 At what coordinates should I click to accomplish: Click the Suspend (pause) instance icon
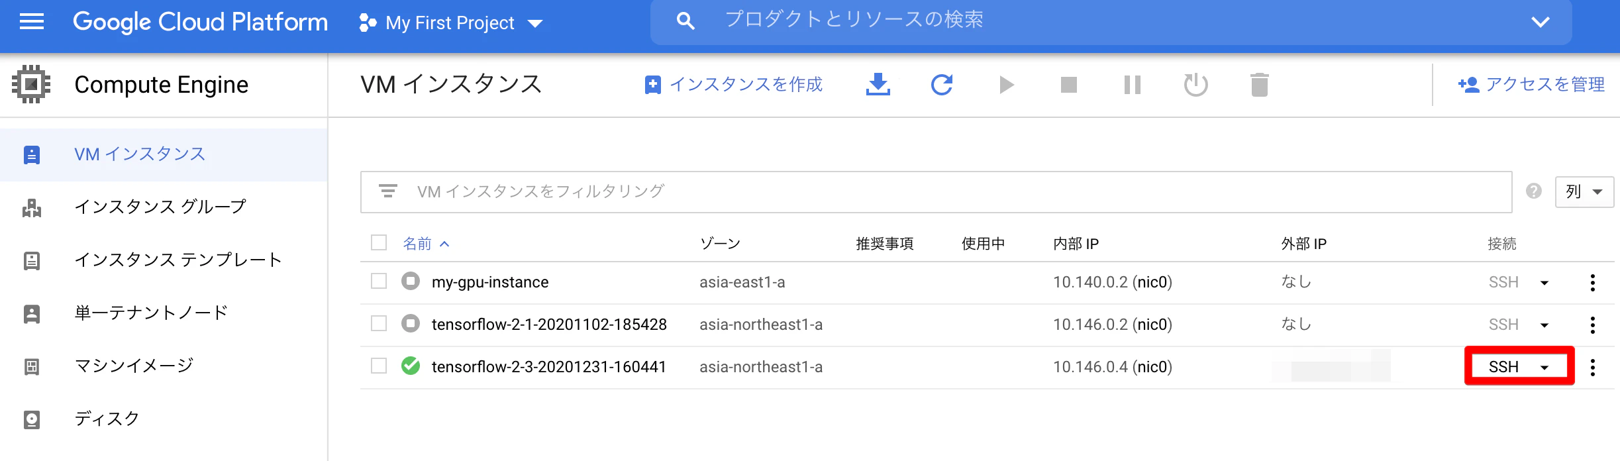[1133, 85]
